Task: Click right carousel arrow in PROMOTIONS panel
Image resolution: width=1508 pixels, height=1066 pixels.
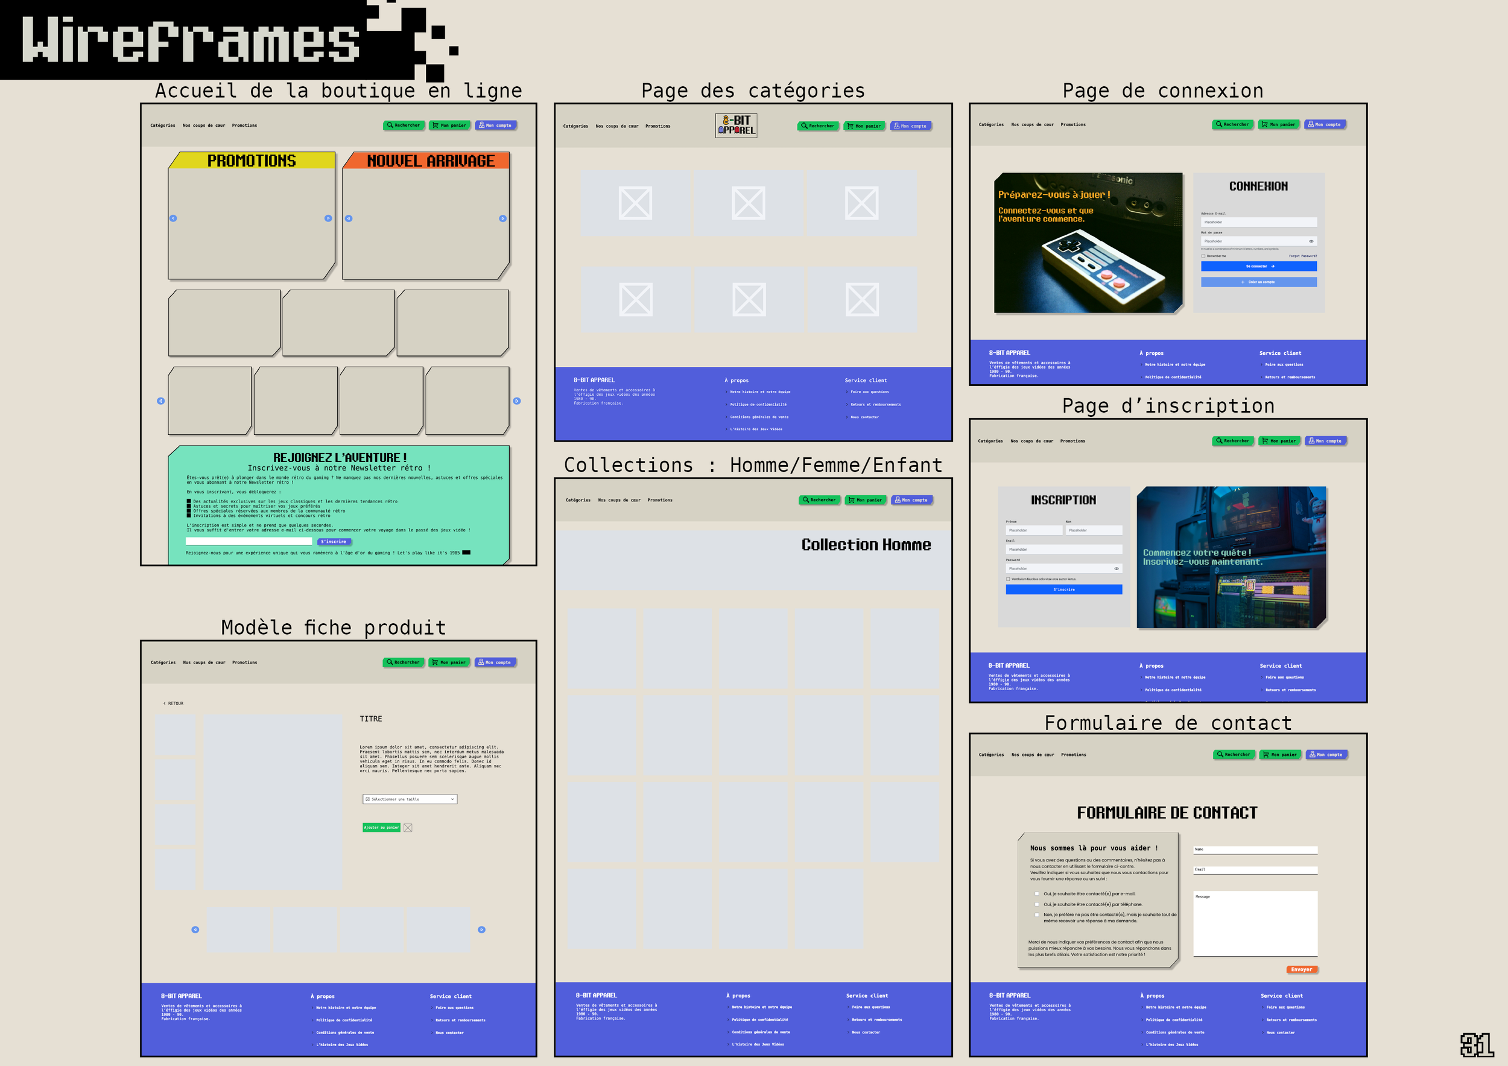Action: 328,218
